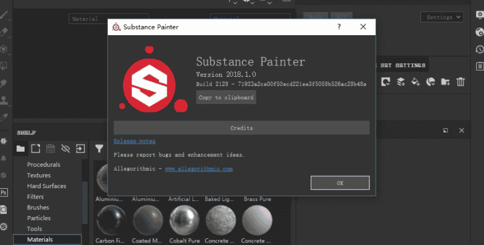Open Shader settings icon on right dock
This screenshot has height=245, width=484.
click(480, 31)
